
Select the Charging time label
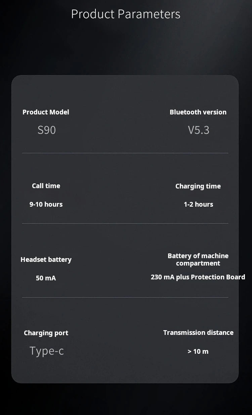[198, 186]
